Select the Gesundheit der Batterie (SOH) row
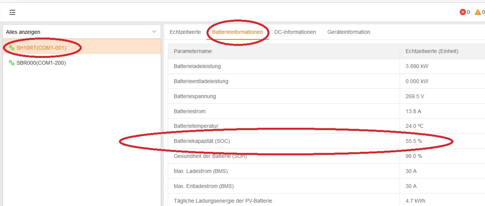 point(210,156)
